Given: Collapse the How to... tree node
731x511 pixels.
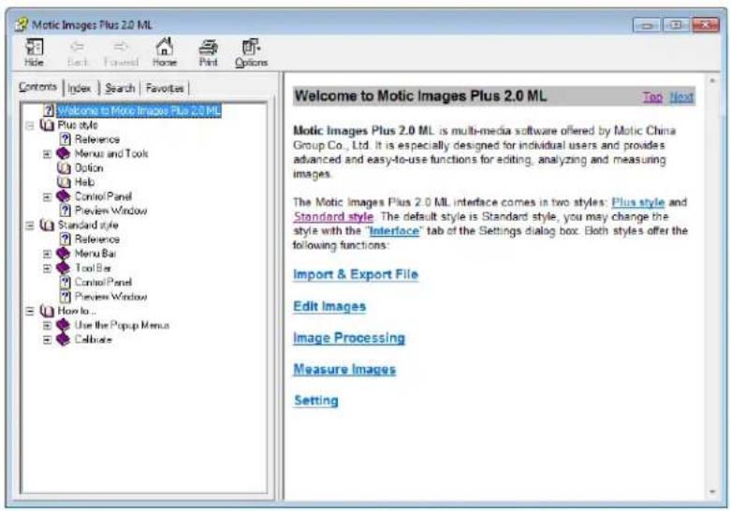Looking at the screenshot, I should [30, 311].
